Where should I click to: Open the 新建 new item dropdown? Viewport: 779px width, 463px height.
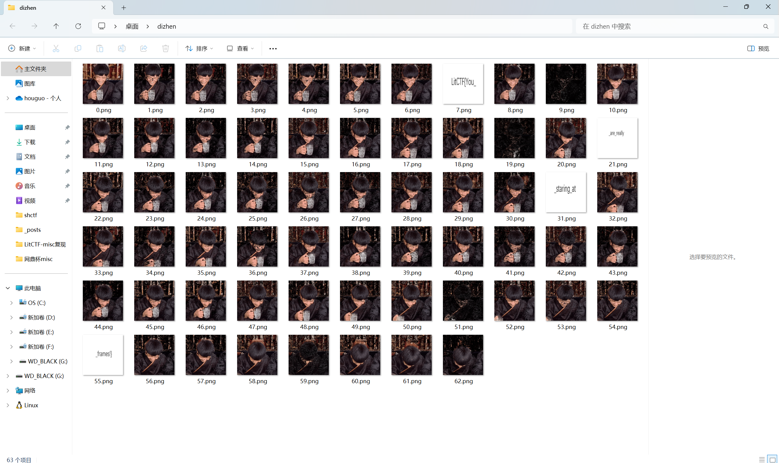(22, 48)
